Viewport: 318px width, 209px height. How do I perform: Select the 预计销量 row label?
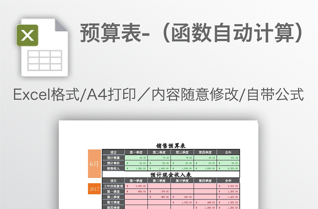(113, 158)
